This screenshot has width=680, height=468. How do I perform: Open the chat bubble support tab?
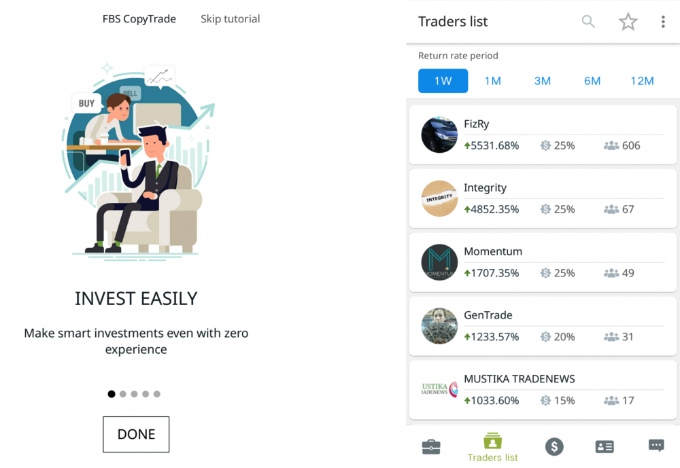tap(656, 446)
